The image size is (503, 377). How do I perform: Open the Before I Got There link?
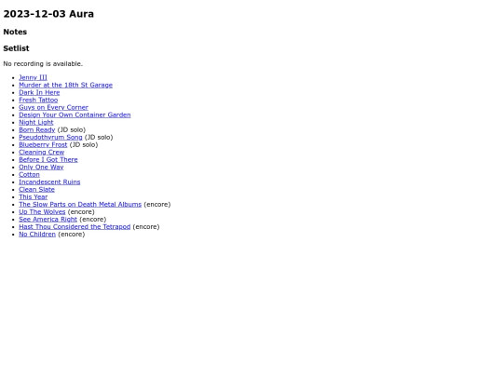48,160
